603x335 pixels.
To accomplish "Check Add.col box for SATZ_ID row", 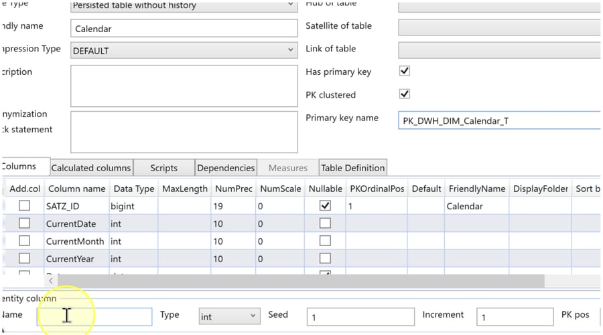I will (24, 206).
